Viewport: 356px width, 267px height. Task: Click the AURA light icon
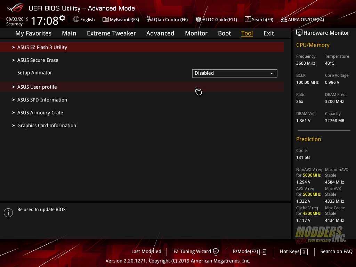284,19
